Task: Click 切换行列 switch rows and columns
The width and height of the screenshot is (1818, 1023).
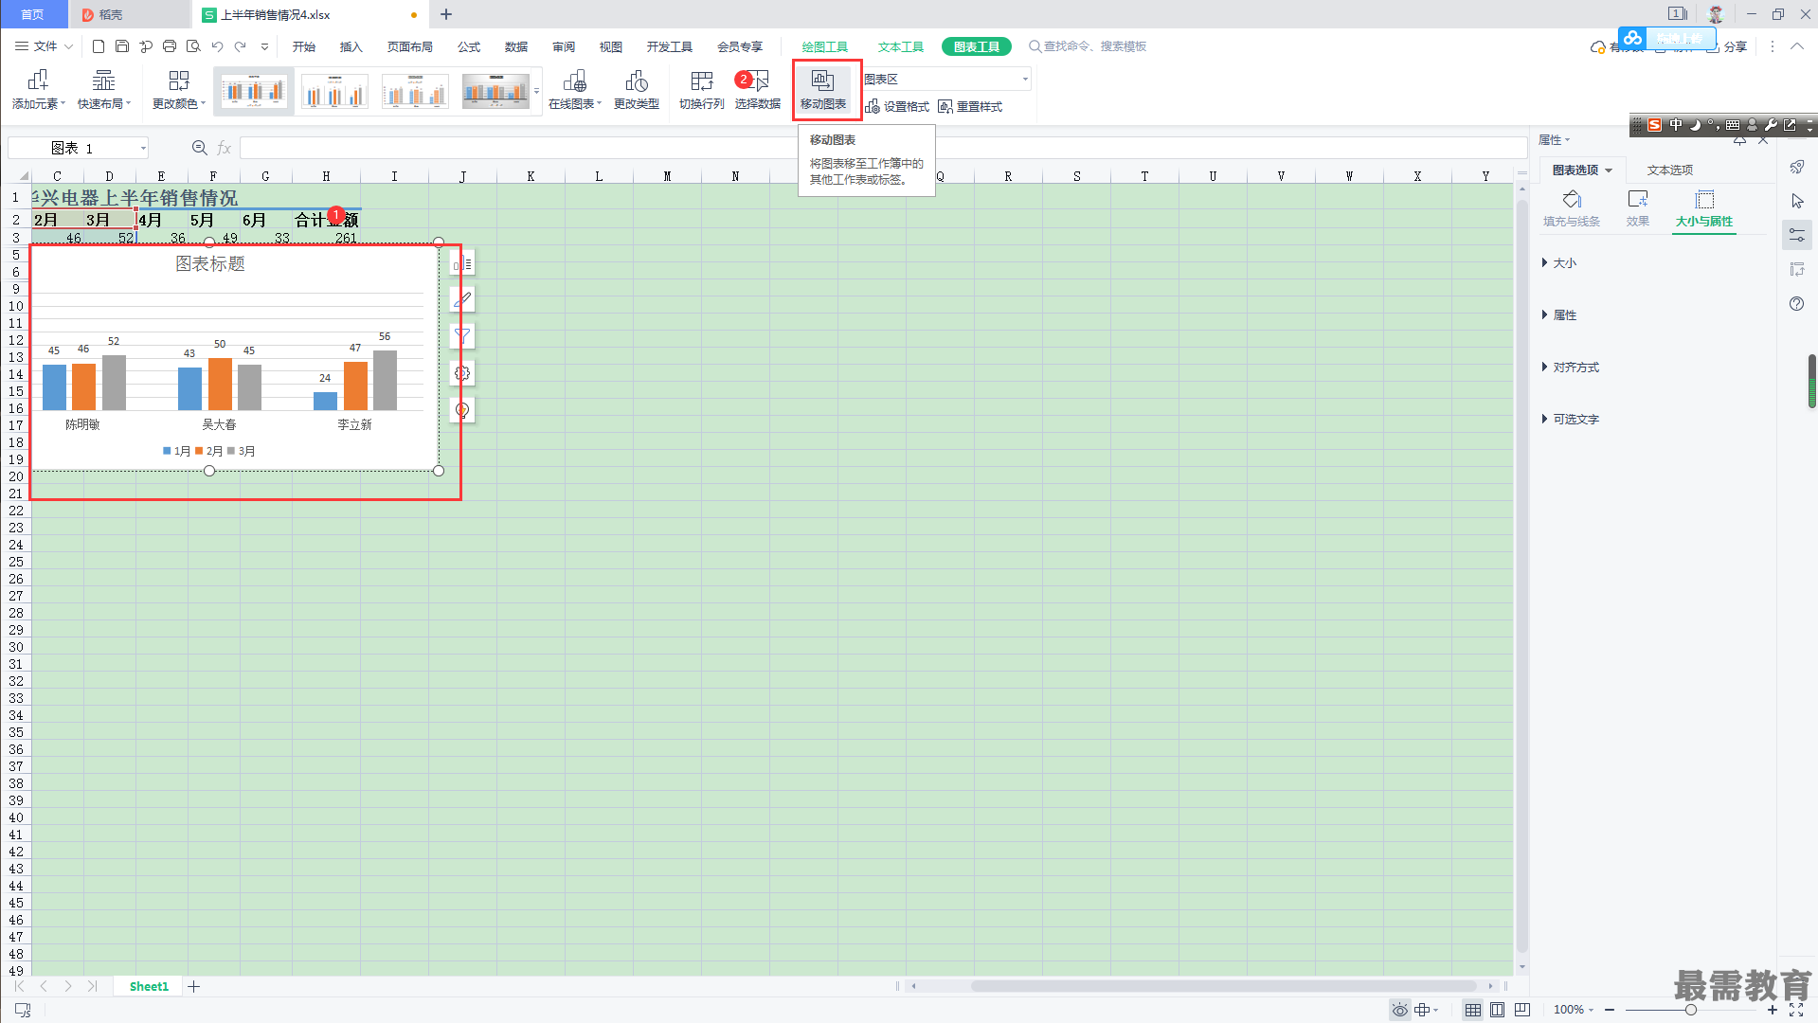Action: coord(702,90)
